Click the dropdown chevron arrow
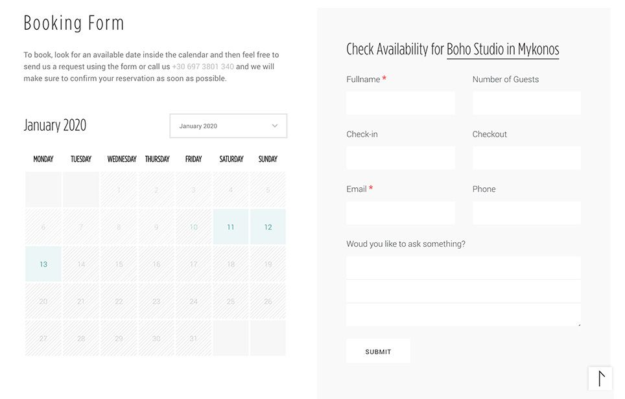 (x=274, y=126)
